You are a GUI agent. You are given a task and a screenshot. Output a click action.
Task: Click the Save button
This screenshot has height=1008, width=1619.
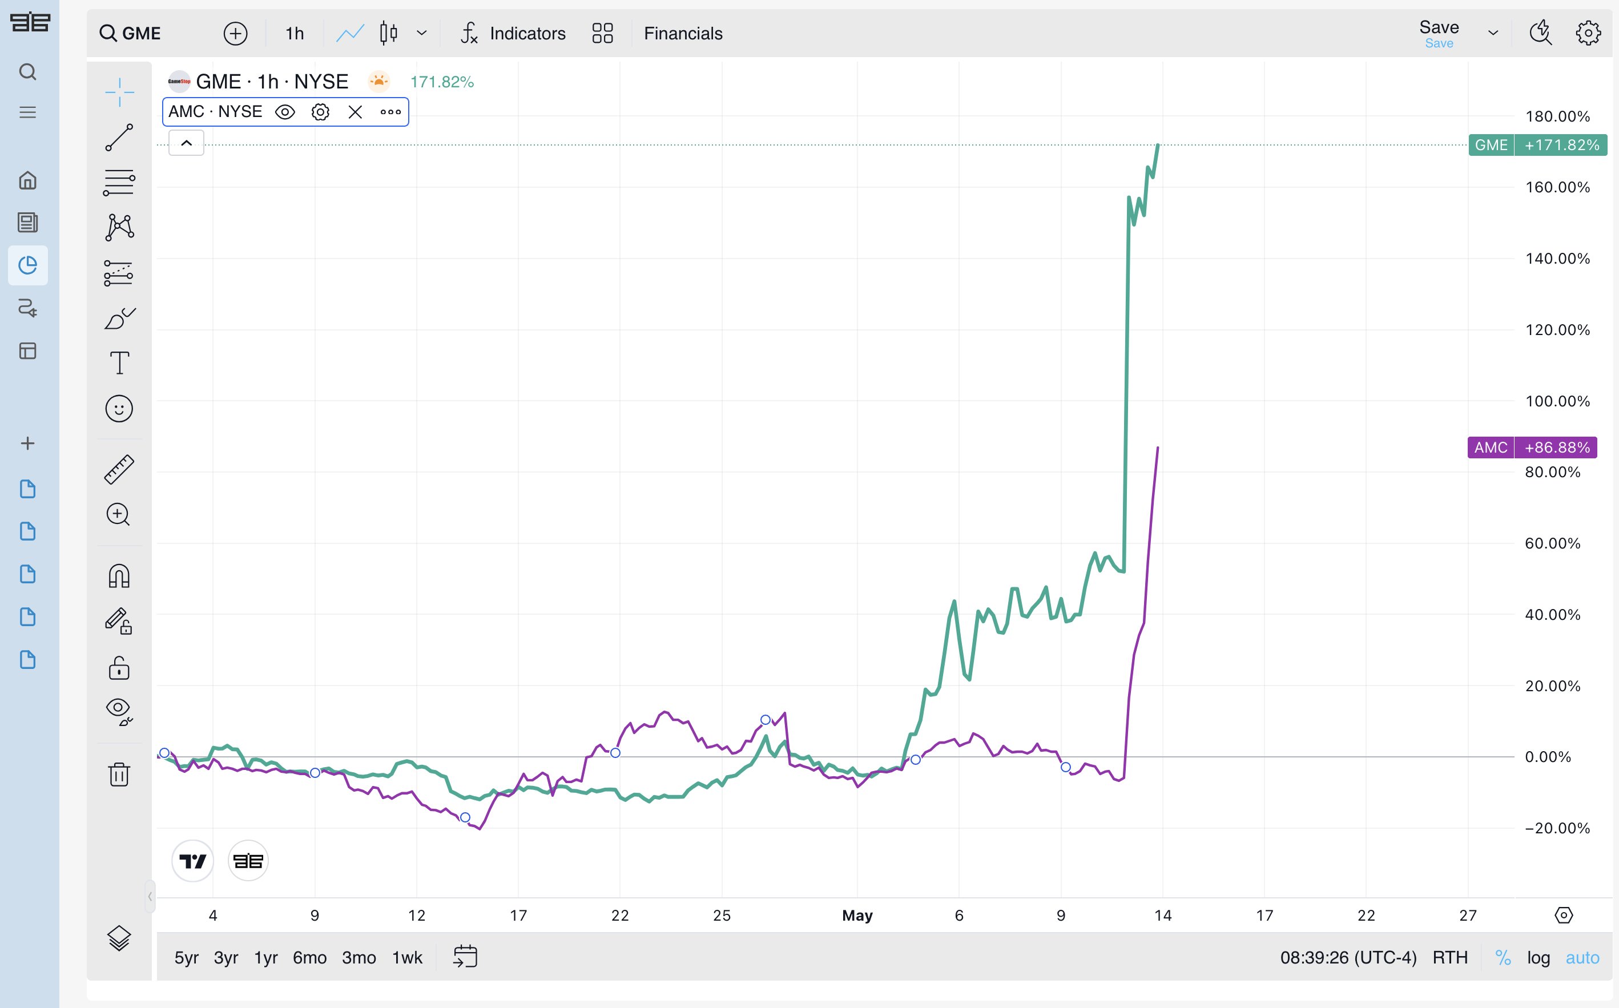[1439, 33]
